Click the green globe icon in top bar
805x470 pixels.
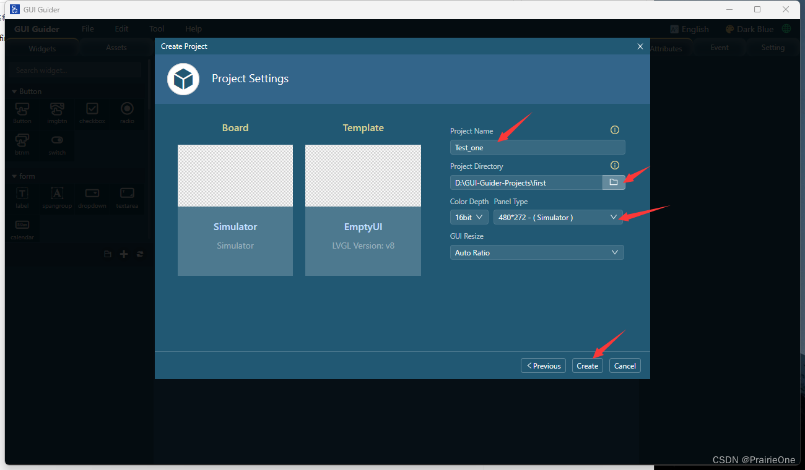pos(786,29)
